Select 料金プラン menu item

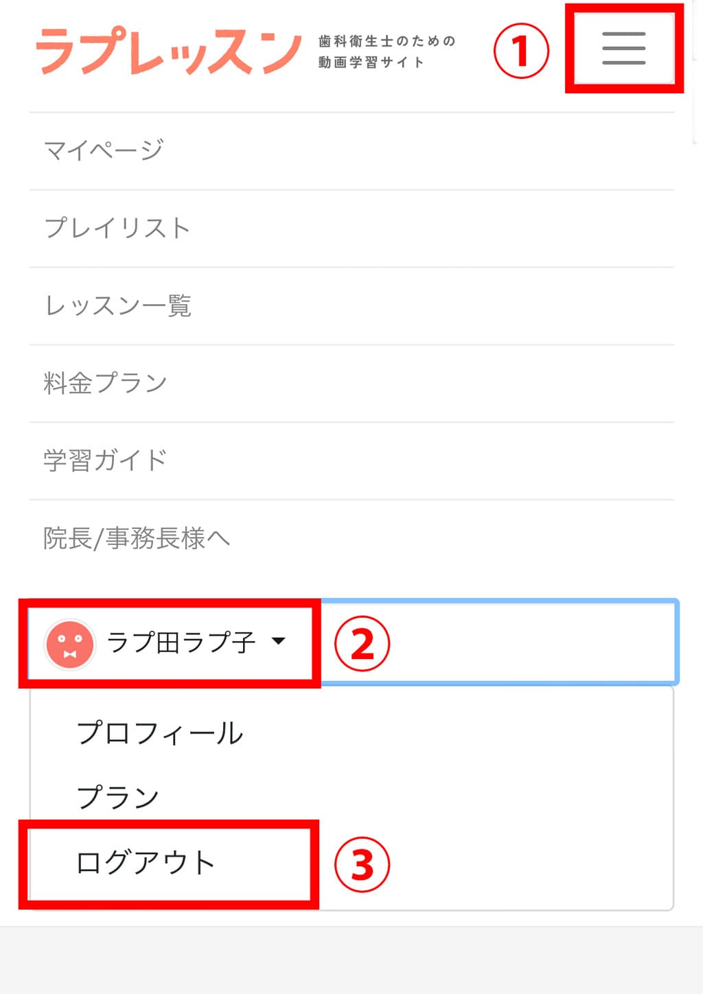[x=105, y=383]
